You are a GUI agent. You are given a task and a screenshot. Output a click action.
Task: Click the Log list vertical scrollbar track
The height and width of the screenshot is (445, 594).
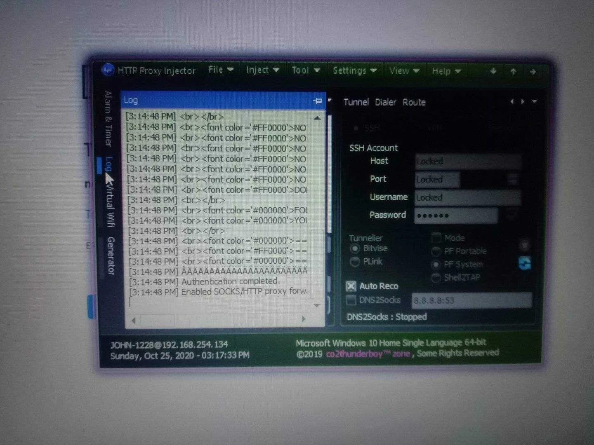[317, 212]
